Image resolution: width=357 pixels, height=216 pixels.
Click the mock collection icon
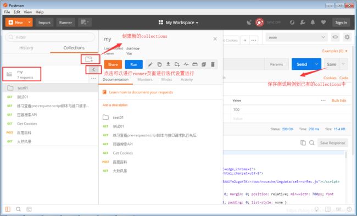click(x=195, y=64)
